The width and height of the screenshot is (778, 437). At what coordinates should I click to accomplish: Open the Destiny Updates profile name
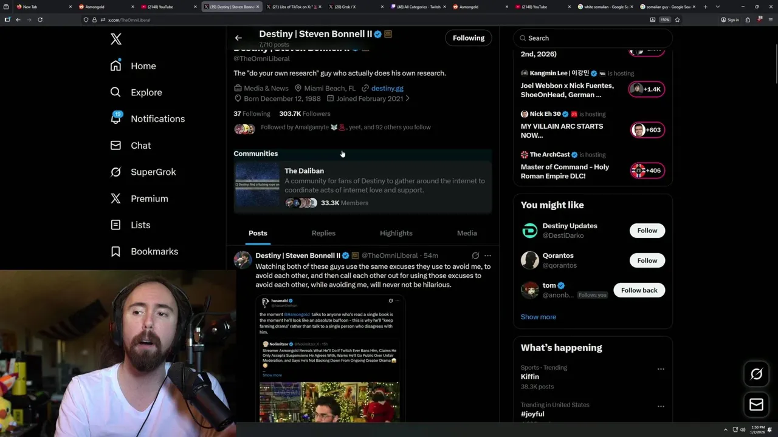pyautogui.click(x=570, y=226)
